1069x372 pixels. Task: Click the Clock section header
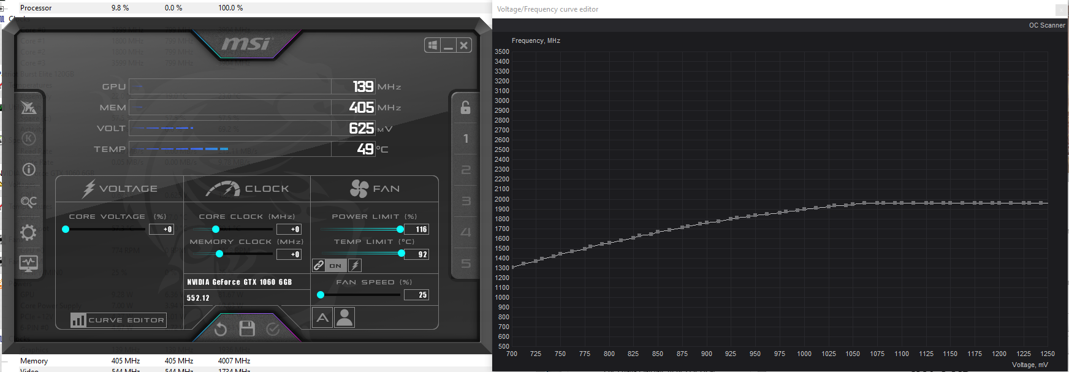[248, 189]
